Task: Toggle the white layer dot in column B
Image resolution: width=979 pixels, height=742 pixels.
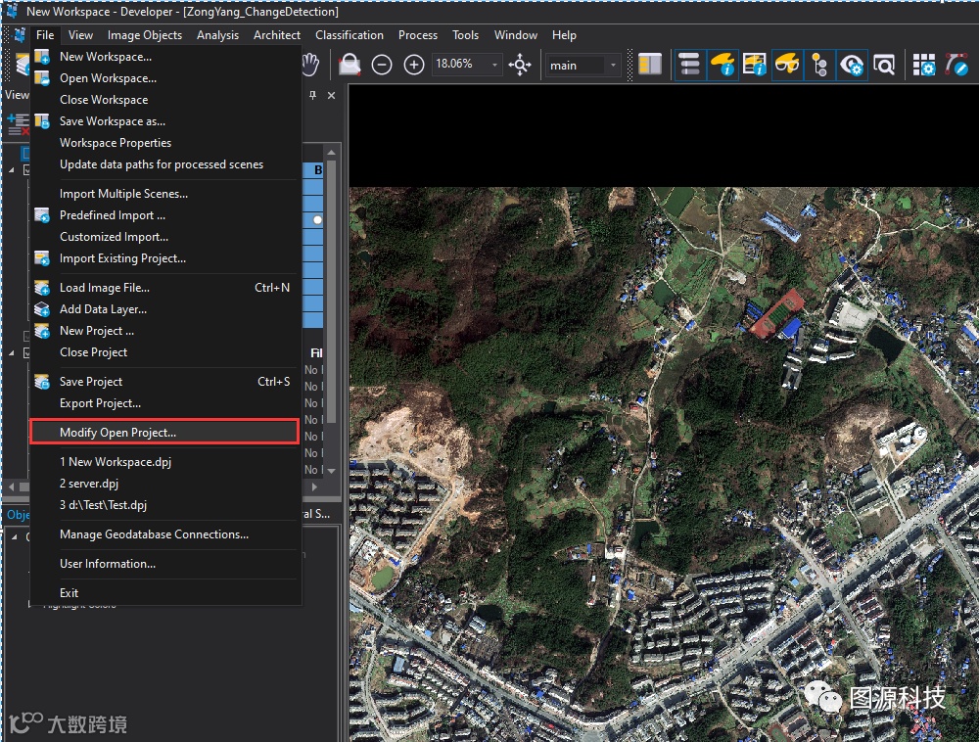Action: click(x=317, y=220)
